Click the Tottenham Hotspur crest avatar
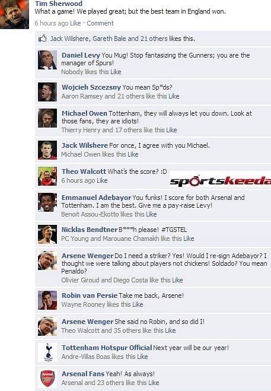Screen dimensions: 271x391 (x=47, y=352)
